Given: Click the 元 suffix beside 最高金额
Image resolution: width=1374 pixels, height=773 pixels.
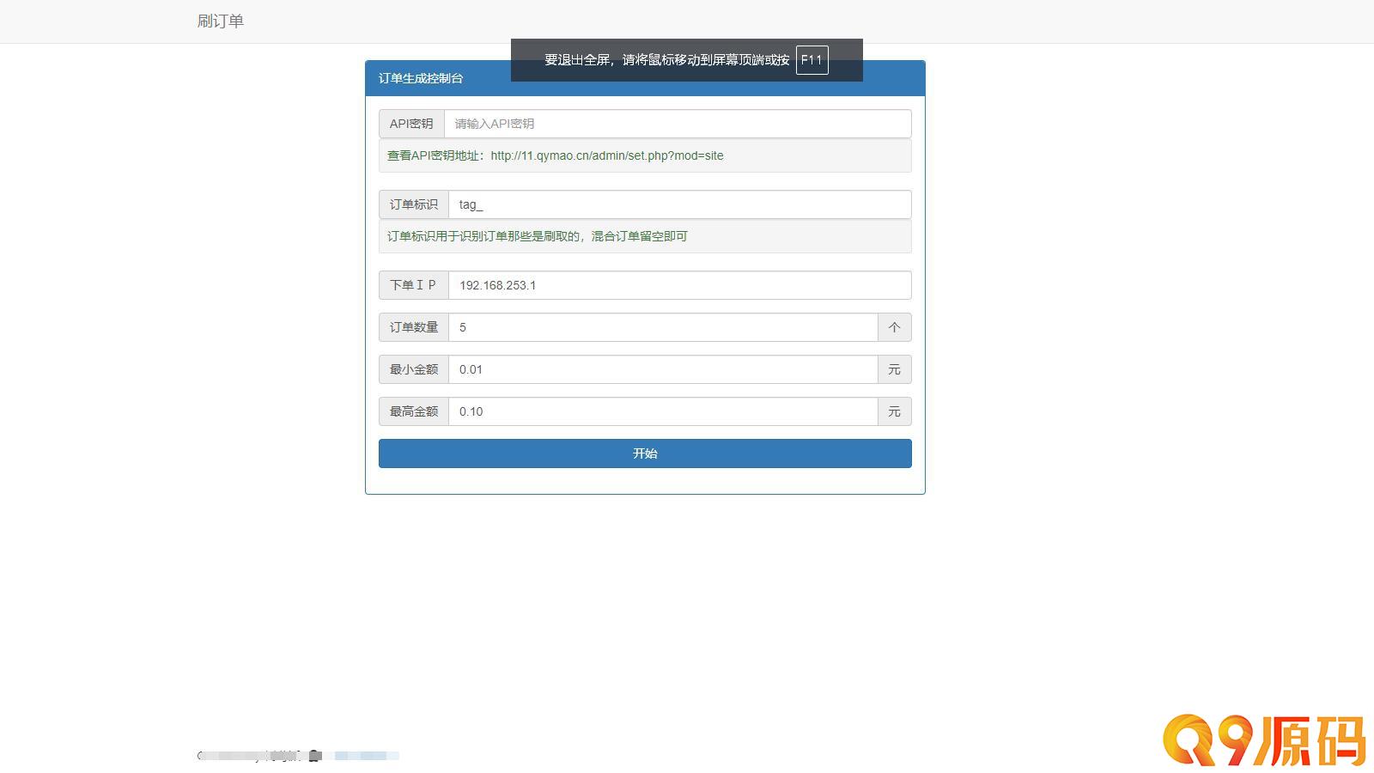Looking at the screenshot, I should [895, 411].
